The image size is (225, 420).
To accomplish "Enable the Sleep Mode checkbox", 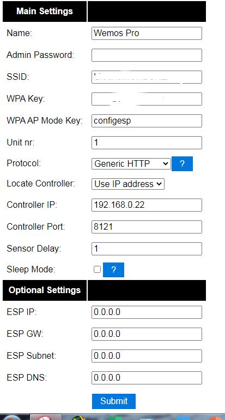I will click(97, 269).
